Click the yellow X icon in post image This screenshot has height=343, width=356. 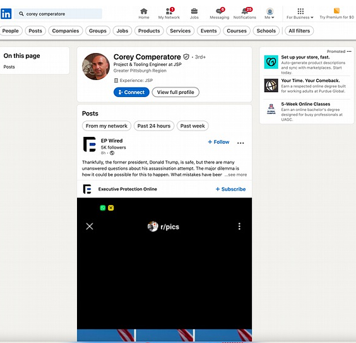tap(111, 208)
